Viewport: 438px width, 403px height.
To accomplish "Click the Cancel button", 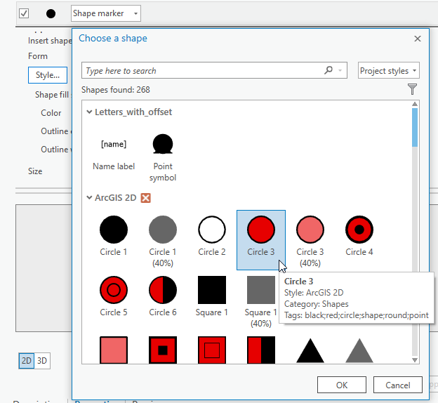I will click(398, 385).
